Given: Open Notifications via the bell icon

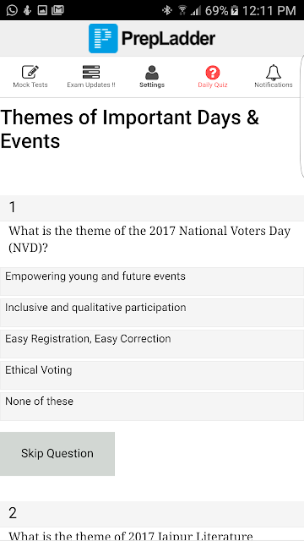Looking at the screenshot, I should 274,72.
